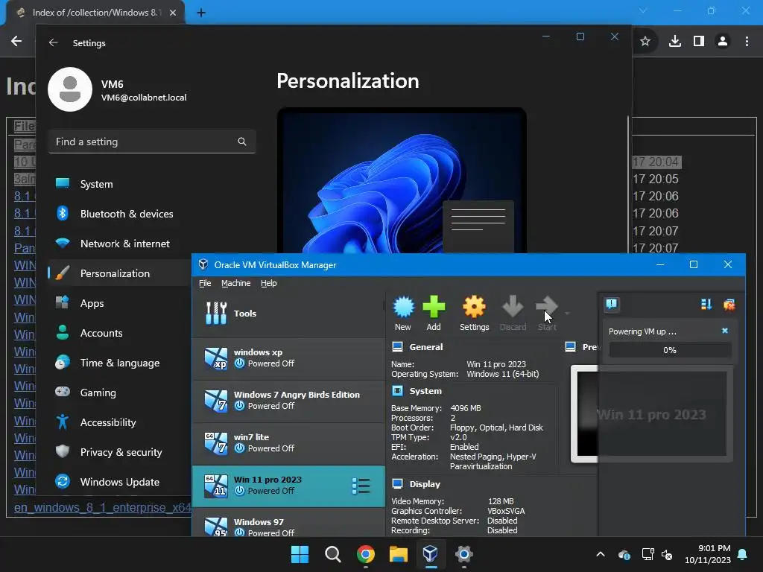The height and width of the screenshot is (572, 763).
Task: Open Bluetooth & devices settings
Action: [119, 214]
